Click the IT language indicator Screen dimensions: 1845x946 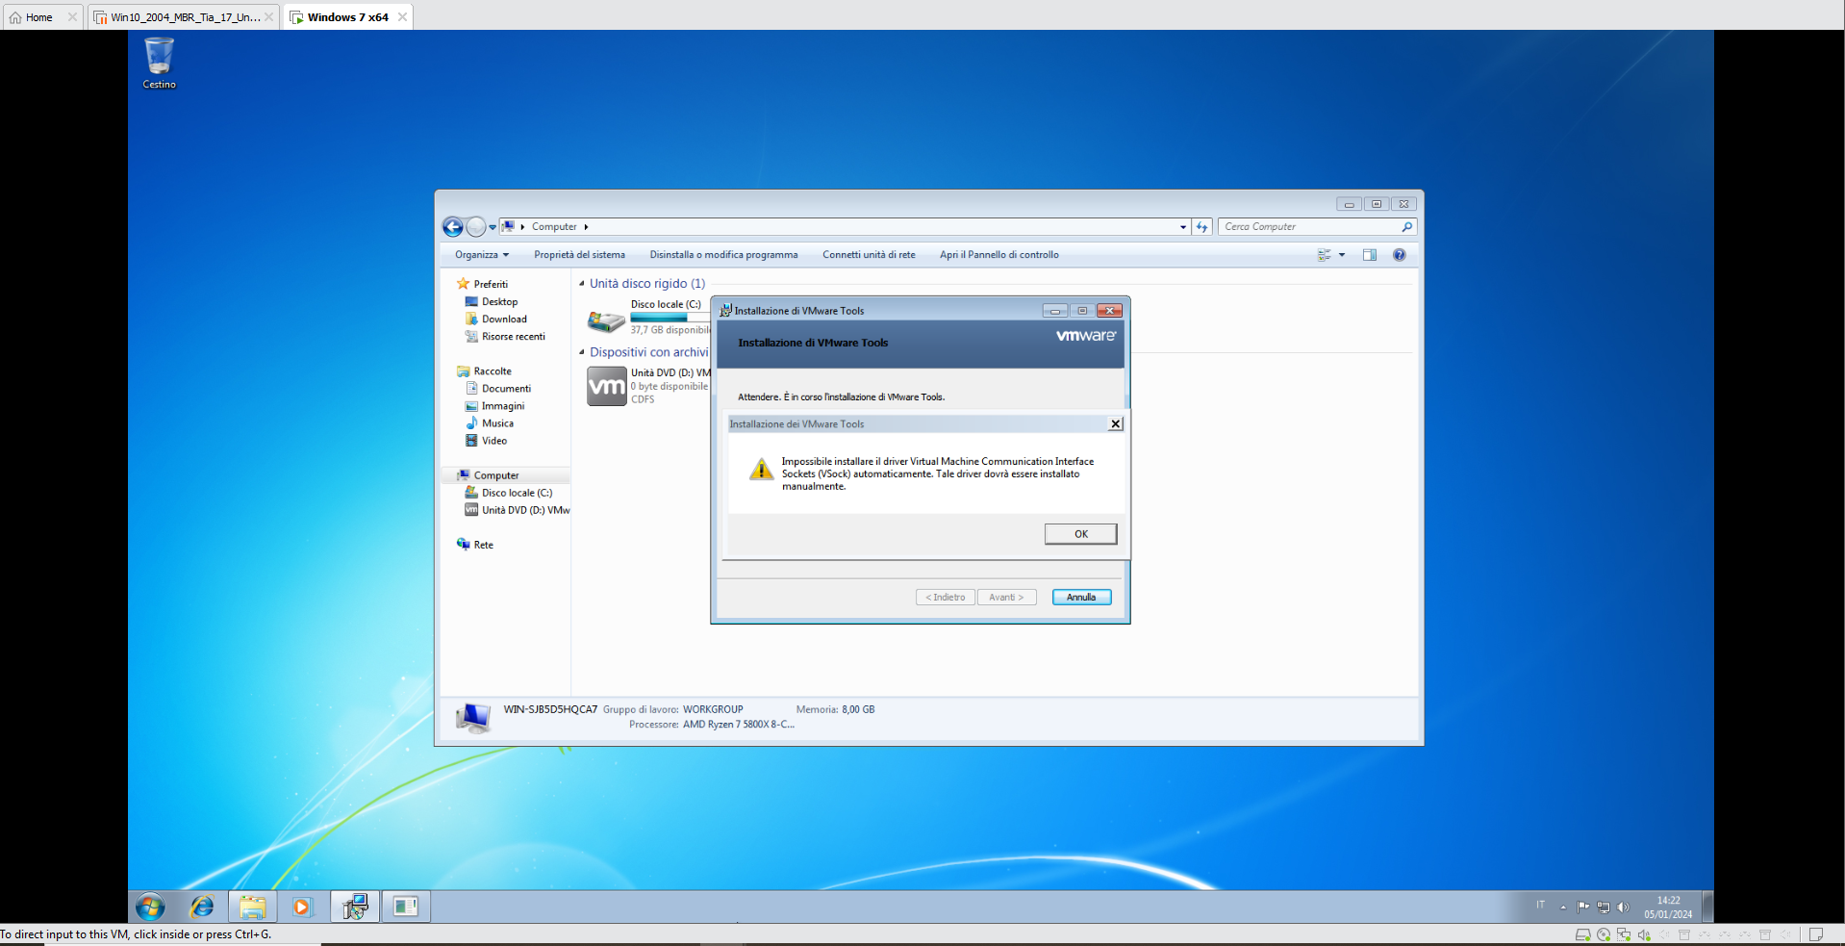[1540, 905]
